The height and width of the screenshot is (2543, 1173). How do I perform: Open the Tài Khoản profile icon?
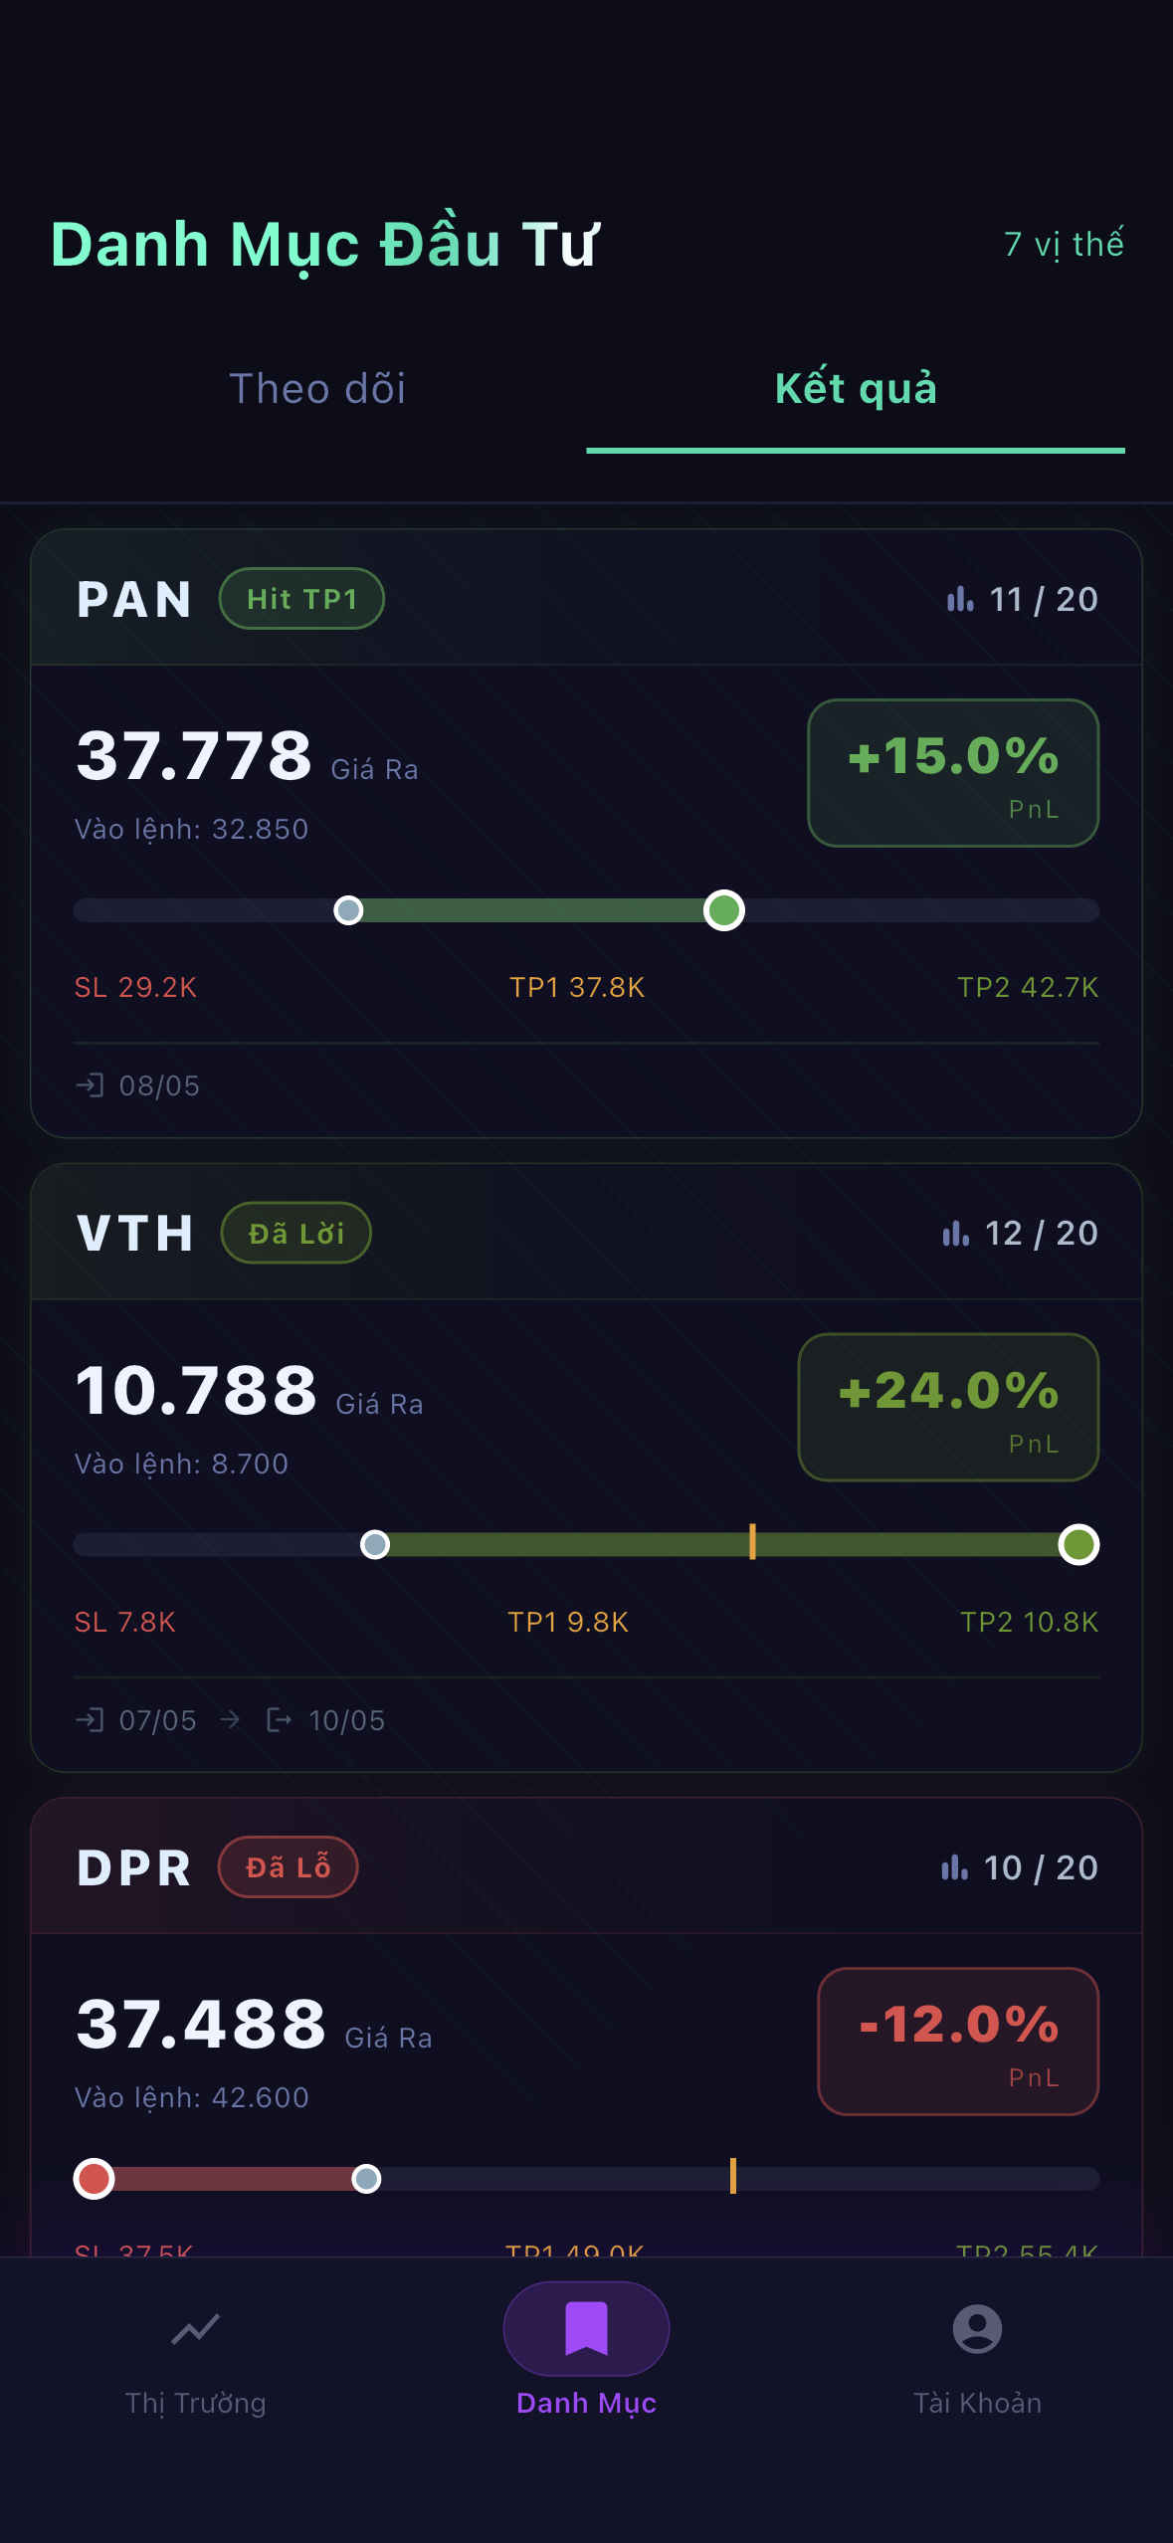point(977,2329)
